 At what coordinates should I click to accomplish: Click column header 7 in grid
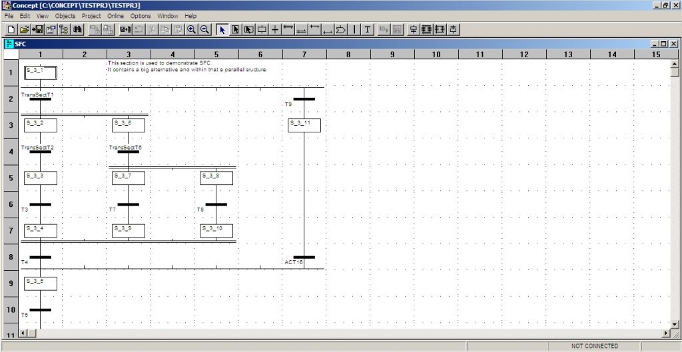304,54
